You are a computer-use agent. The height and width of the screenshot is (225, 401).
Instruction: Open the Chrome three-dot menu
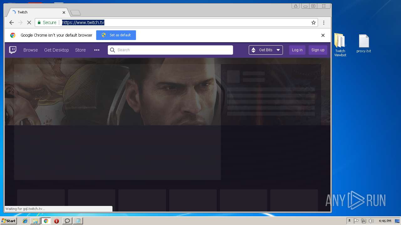(324, 22)
